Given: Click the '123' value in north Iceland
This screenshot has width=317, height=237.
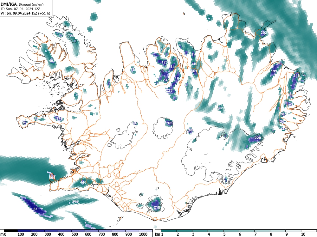Looking at the screenshot, I should click(165, 62).
